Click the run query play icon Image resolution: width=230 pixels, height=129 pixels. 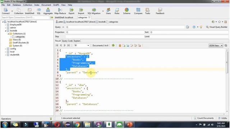pyautogui.click(x=194, y=27)
